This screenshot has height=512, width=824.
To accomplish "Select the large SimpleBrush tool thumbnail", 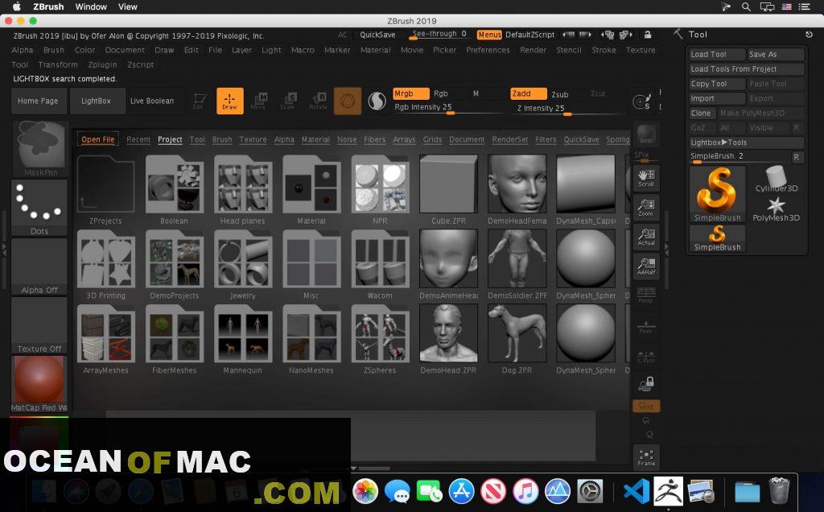I will coord(717,194).
